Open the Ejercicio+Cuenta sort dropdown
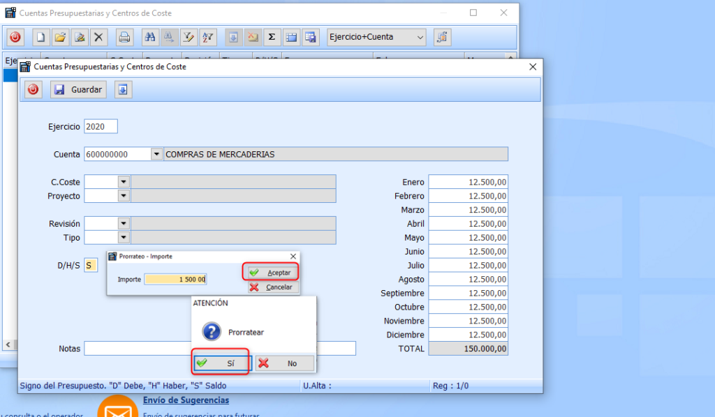The width and height of the screenshot is (715, 417). [420, 37]
